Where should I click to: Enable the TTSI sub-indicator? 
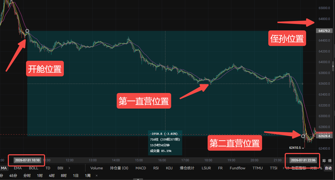pyautogui.click(x=274, y=168)
